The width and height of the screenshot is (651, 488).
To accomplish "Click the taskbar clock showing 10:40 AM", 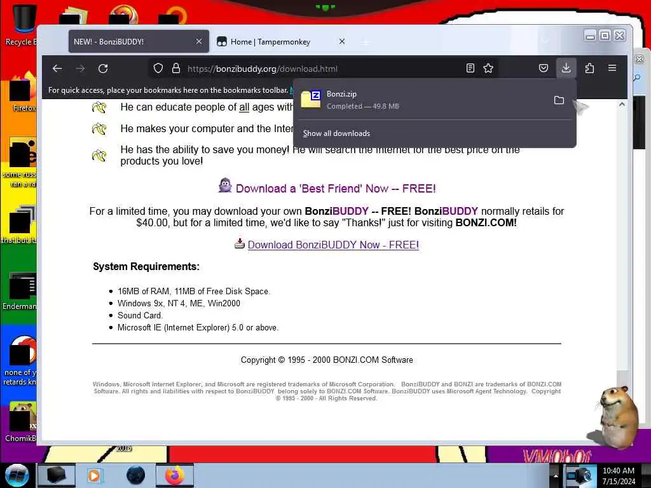I will (619, 476).
